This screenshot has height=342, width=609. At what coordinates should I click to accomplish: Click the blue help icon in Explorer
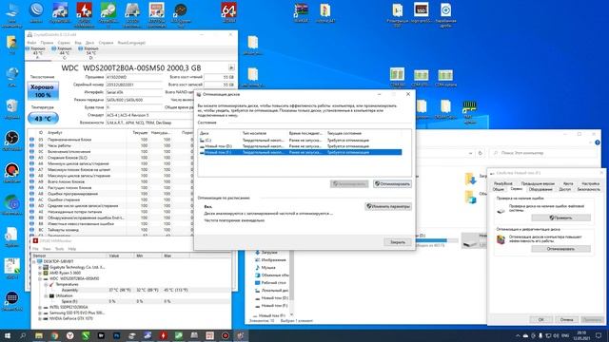[x=598, y=142]
